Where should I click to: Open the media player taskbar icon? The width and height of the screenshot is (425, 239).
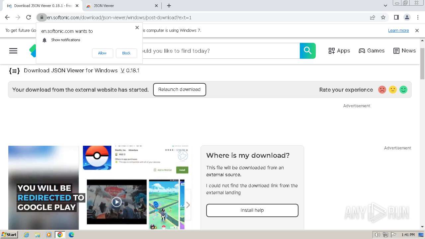(x=49, y=235)
